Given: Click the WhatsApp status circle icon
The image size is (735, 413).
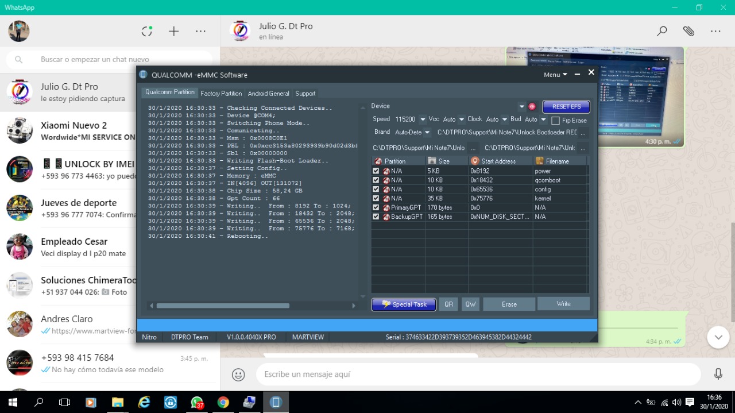Looking at the screenshot, I should coord(147,31).
